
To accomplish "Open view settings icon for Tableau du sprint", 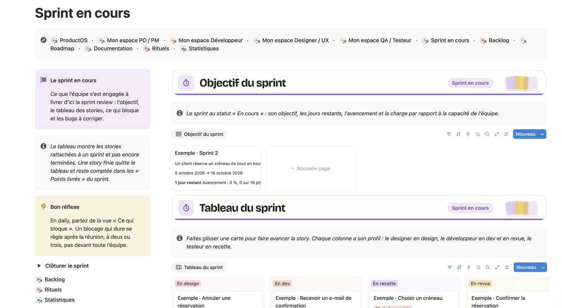I will click(507, 267).
